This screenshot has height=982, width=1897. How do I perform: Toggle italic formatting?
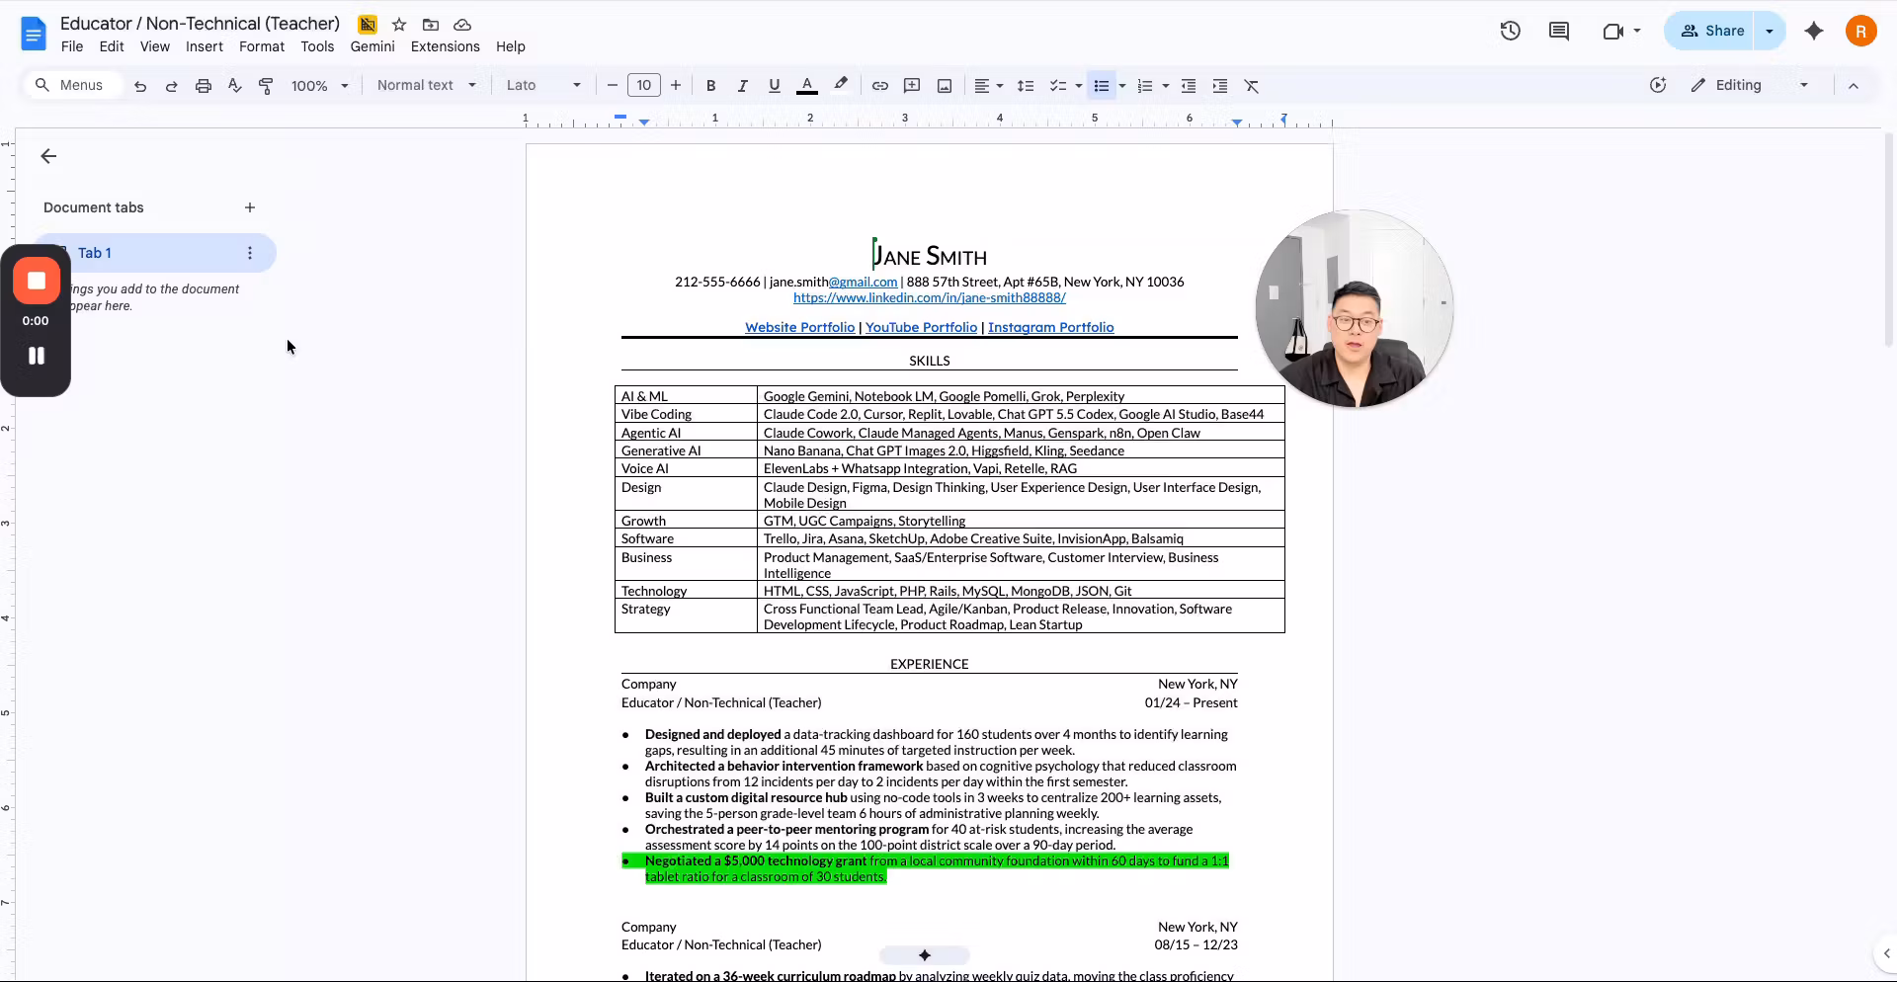click(x=743, y=86)
